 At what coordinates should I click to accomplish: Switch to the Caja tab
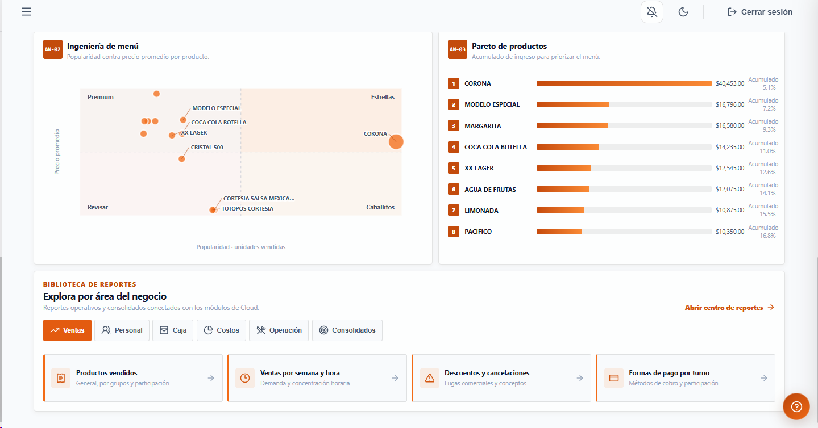coord(173,330)
